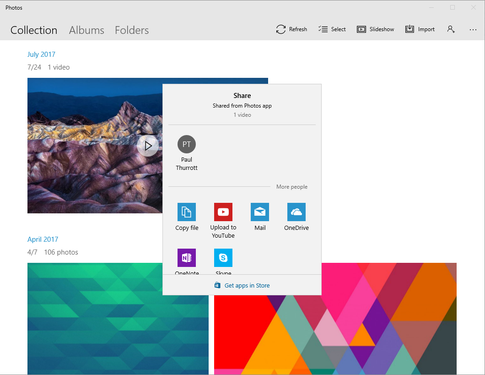485x375 pixels.
Task: Start the Slideshow
Action: tap(375, 29)
